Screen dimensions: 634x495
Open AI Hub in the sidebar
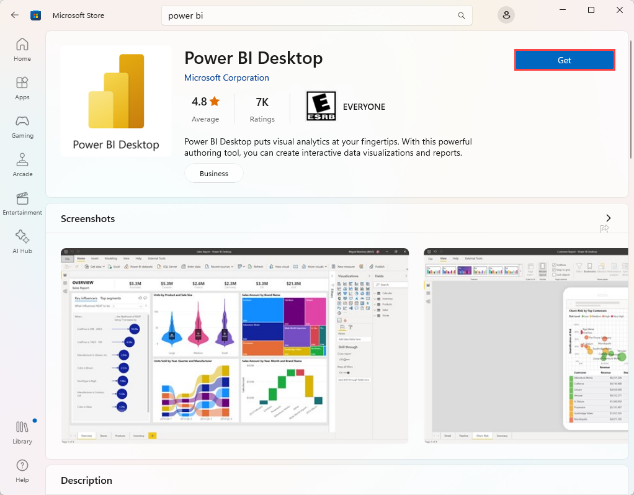coord(22,242)
